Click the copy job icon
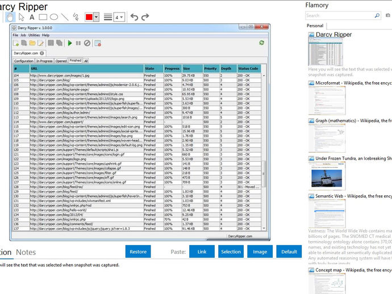Screen dimensions: 392x294 [x=24, y=43]
